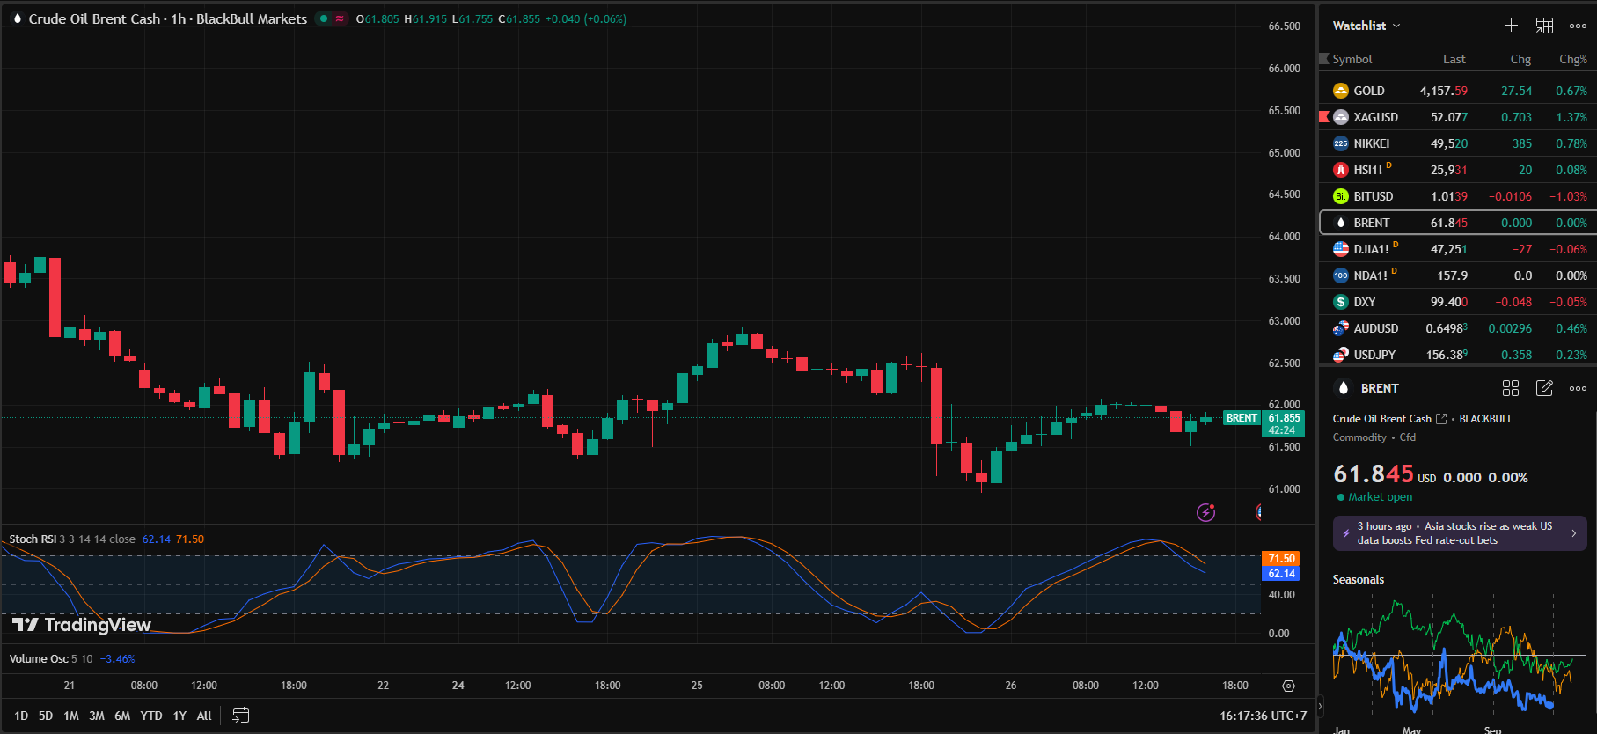Screen dimensions: 1597x734
Task: Open the watchlist three-dots menu at top
Action: [1578, 26]
